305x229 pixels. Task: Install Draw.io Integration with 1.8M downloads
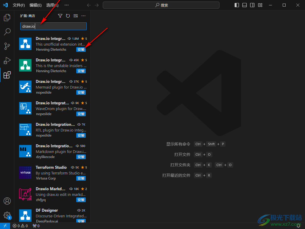coord(81,50)
